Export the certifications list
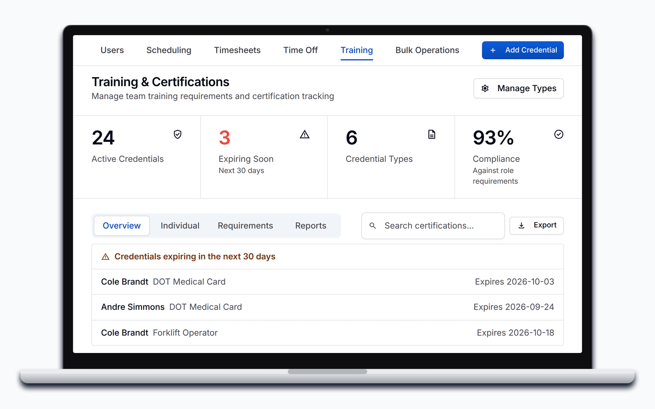The height and width of the screenshot is (409, 655). click(x=537, y=225)
